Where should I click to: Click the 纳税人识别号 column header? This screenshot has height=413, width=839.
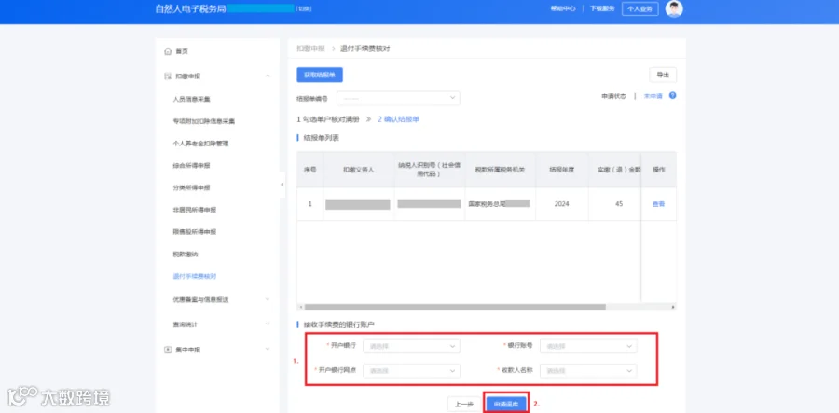coord(430,170)
